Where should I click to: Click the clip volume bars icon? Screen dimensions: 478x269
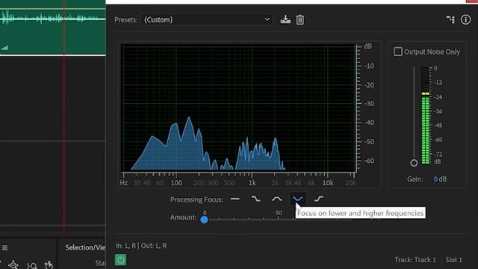[5, 48]
